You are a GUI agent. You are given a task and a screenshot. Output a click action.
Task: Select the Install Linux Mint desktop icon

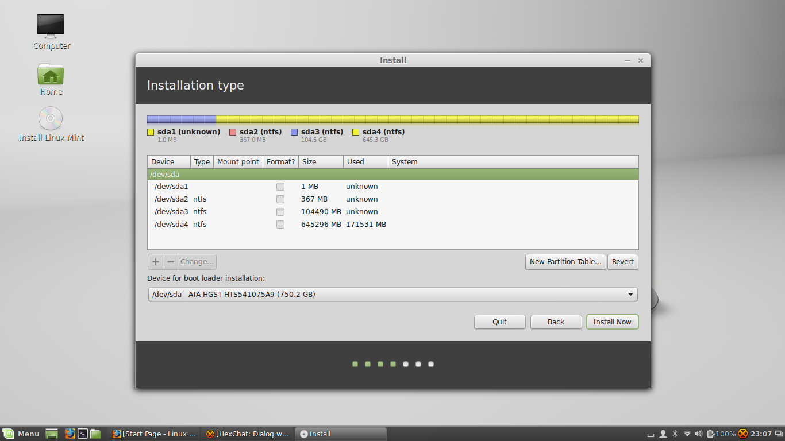pos(51,124)
